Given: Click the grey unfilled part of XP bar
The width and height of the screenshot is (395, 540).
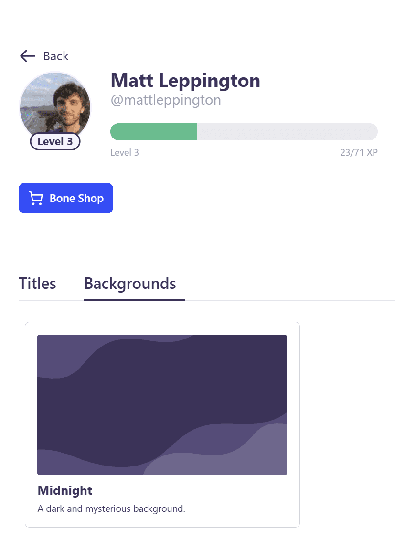Looking at the screenshot, I should 287,132.
